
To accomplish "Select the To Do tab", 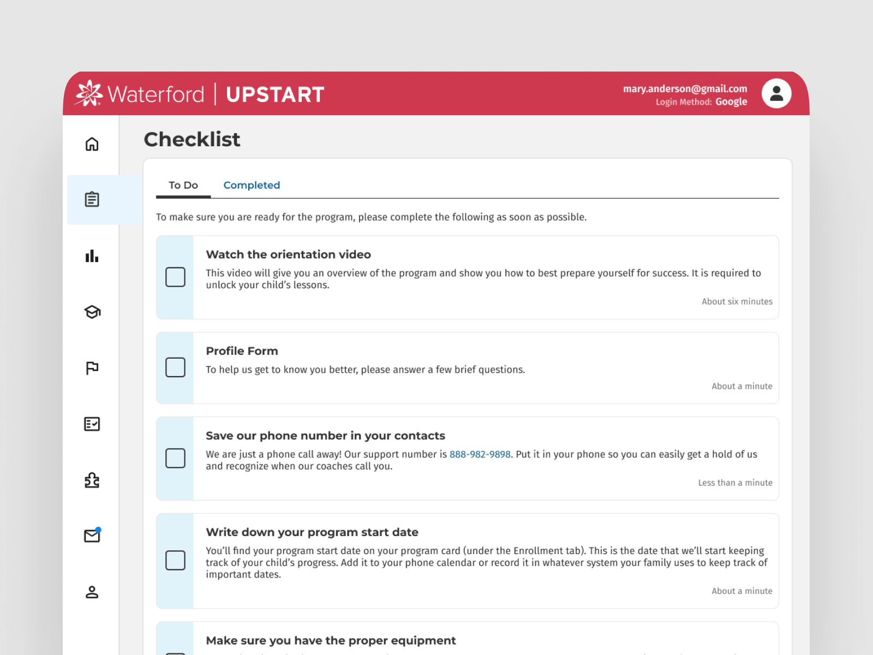I will point(183,186).
